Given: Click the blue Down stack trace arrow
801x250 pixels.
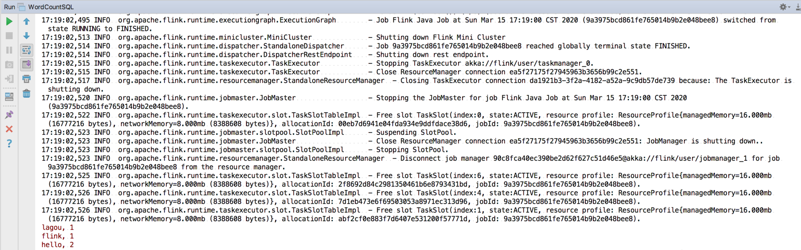Looking at the screenshot, I should point(26,36).
